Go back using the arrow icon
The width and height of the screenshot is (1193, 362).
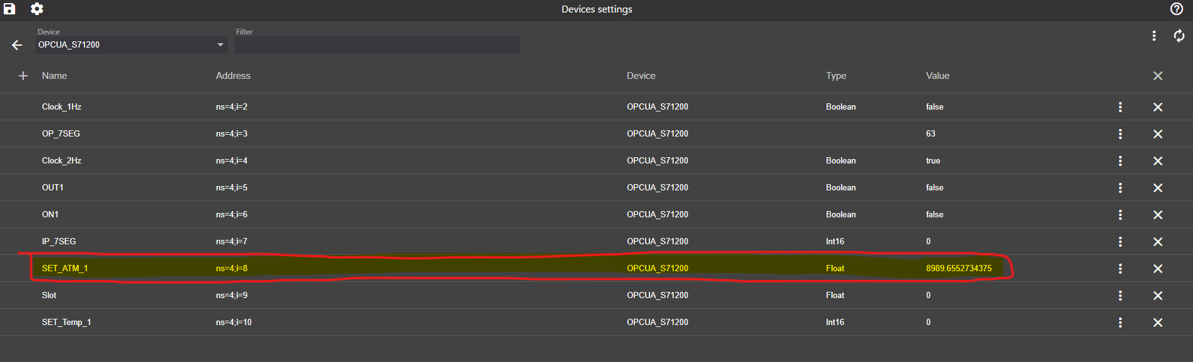[x=17, y=44]
